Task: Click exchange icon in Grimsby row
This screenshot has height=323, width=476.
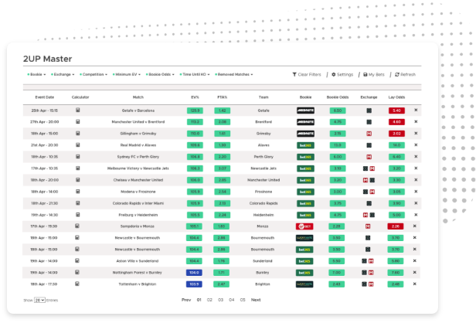Action: [369, 134]
